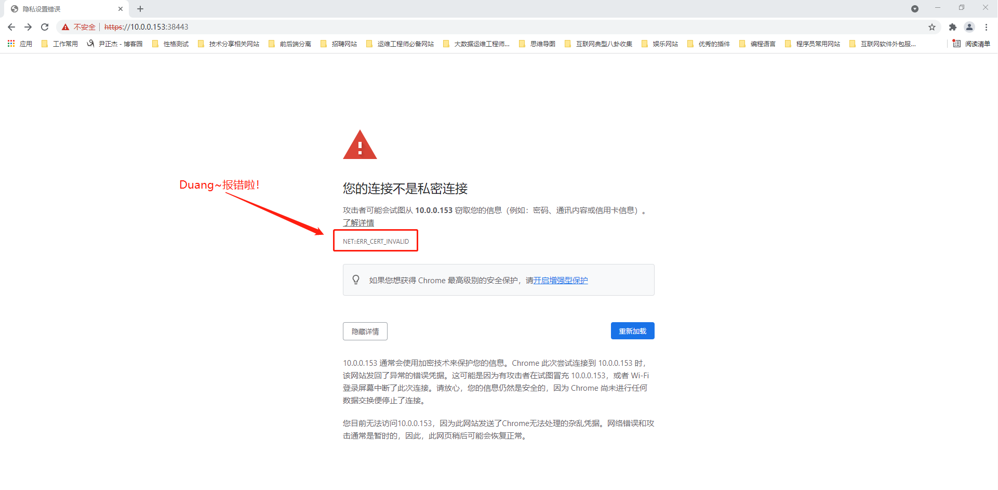This screenshot has width=998, height=490.
Task: Expand the 工作常用 bookmark folder
Action: pos(60,44)
